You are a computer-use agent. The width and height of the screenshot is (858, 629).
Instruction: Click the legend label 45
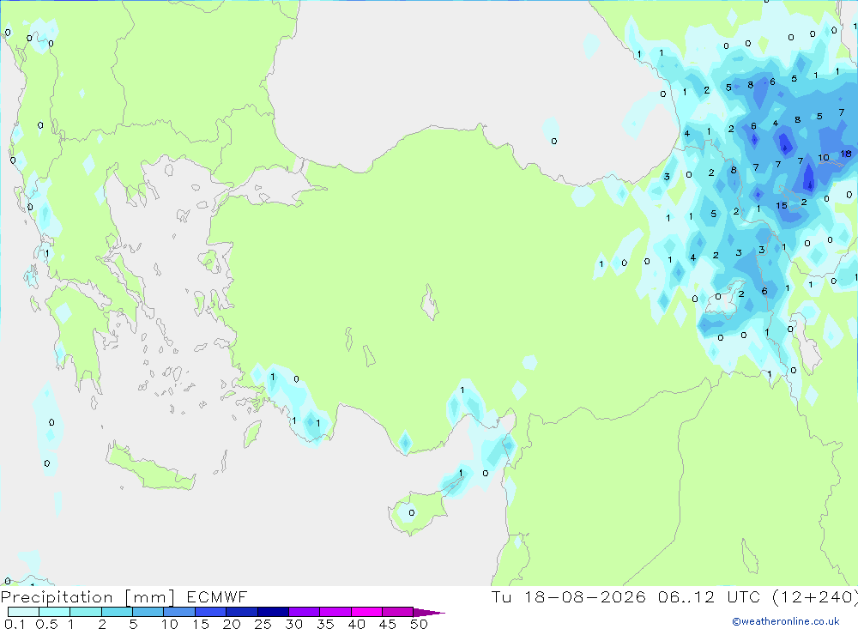click(388, 624)
